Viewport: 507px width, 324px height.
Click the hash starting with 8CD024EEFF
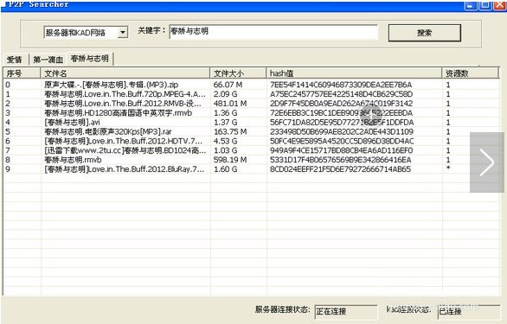click(341, 169)
